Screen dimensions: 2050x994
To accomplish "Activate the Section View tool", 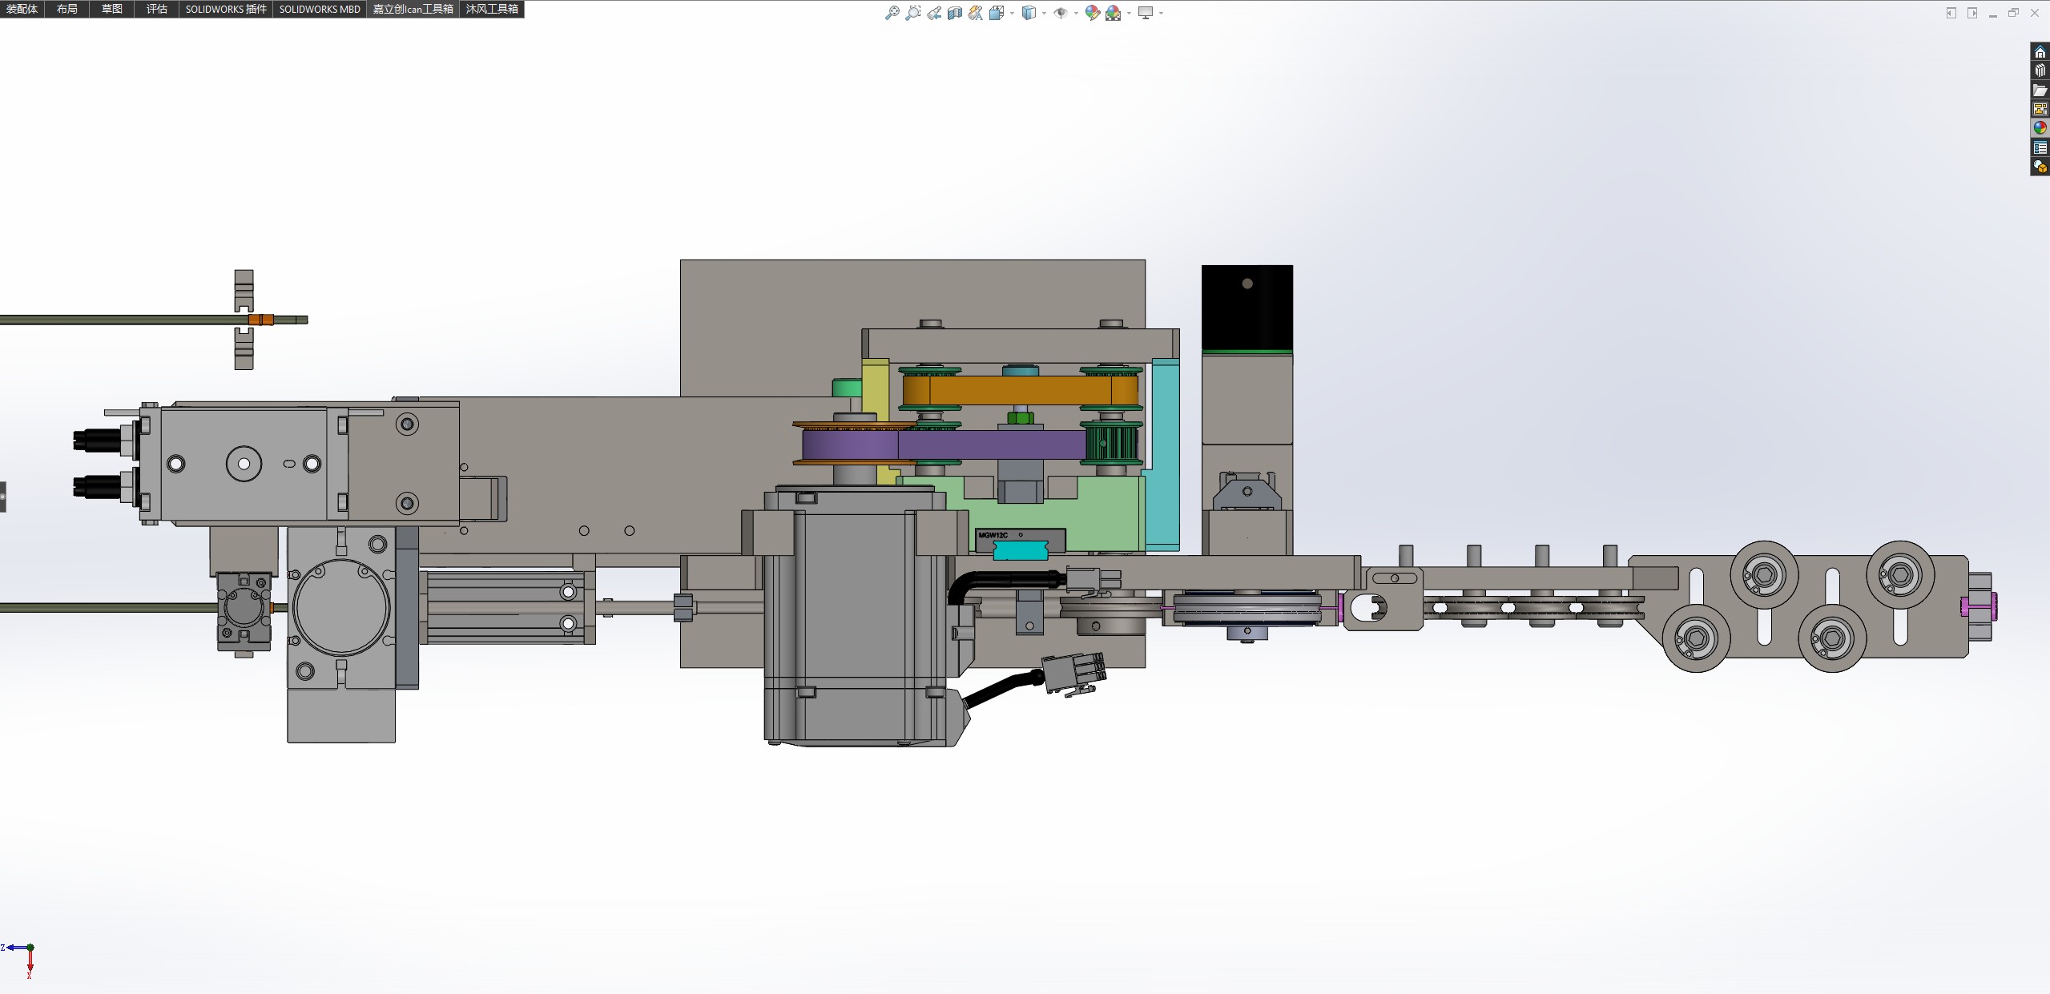I will click(x=954, y=13).
